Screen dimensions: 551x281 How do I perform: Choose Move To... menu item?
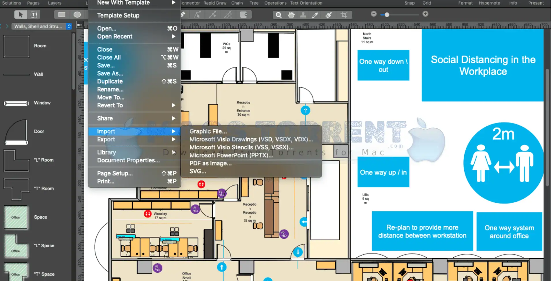[x=135, y=98]
